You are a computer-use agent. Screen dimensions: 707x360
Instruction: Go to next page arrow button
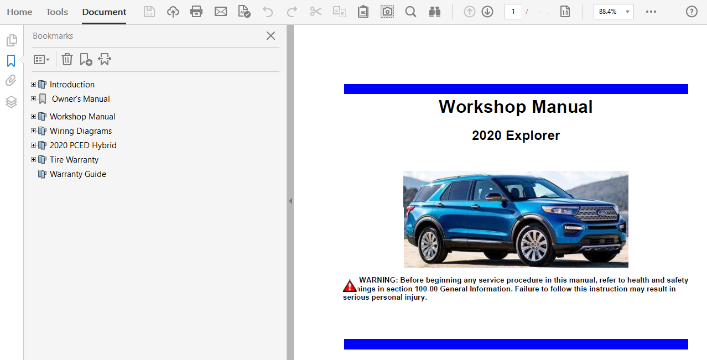pos(487,12)
